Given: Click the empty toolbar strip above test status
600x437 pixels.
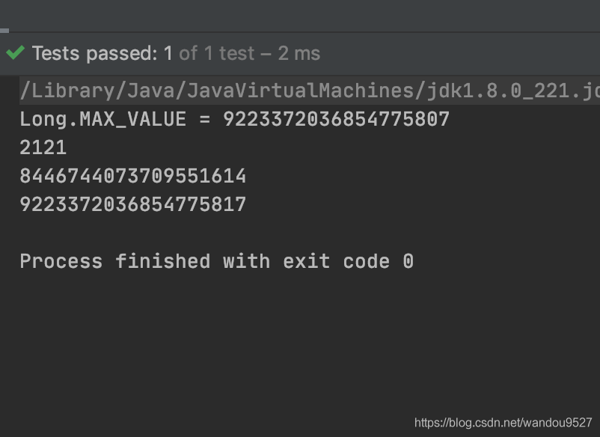Looking at the screenshot, I should pos(299,15).
